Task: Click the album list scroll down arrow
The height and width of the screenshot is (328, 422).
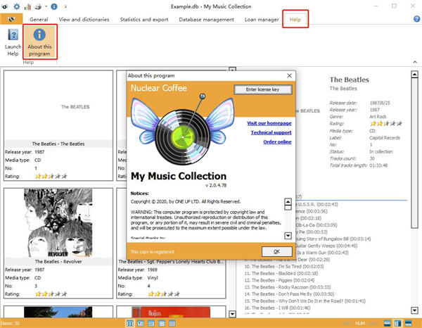Action: [232, 314]
